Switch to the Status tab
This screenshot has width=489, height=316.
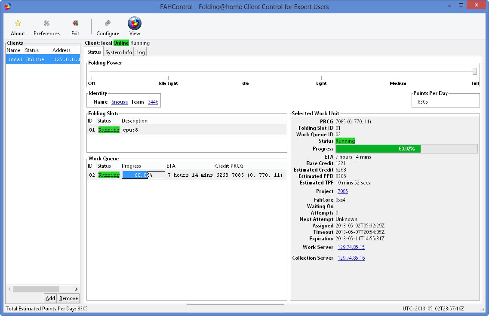click(x=94, y=52)
